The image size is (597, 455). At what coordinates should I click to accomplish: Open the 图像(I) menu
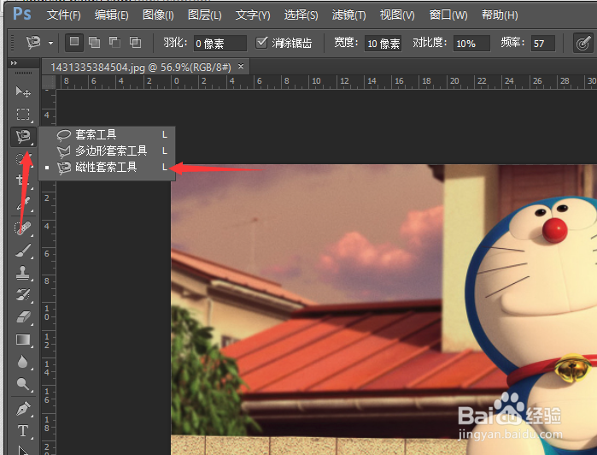coord(158,15)
